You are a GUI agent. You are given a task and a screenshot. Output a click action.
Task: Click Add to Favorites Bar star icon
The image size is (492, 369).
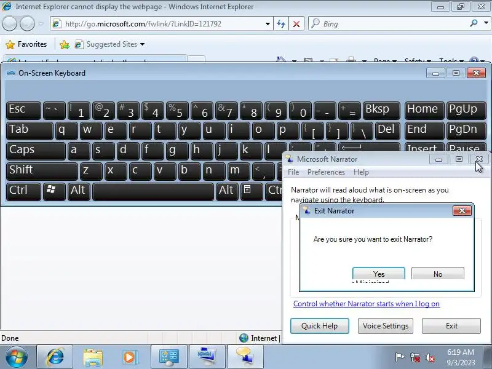65,44
